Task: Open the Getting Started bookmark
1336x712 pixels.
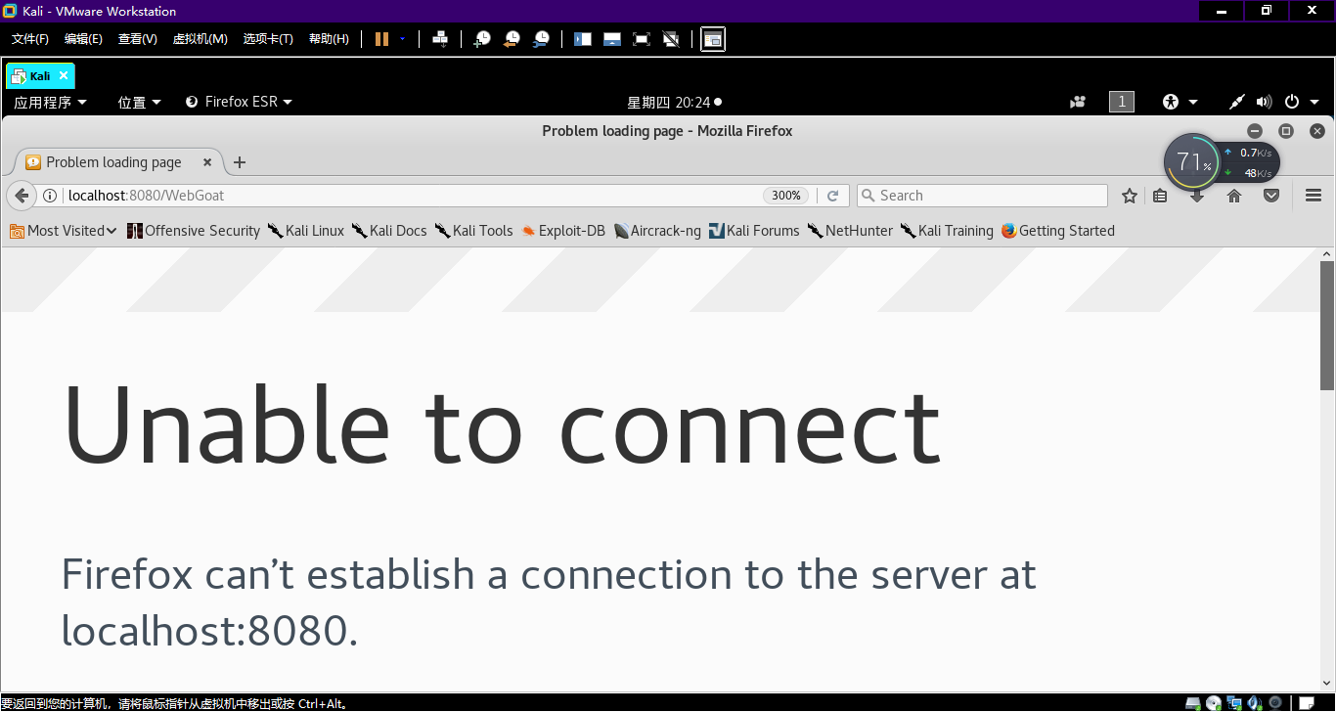Action: click(x=1058, y=231)
